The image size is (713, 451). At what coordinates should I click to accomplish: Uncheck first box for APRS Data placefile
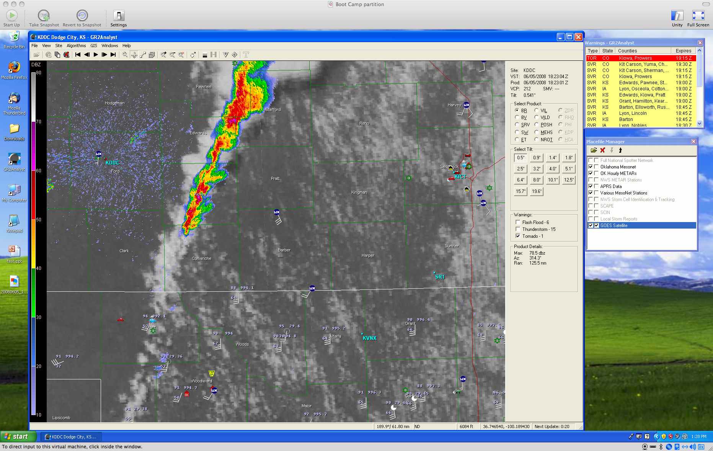(591, 186)
